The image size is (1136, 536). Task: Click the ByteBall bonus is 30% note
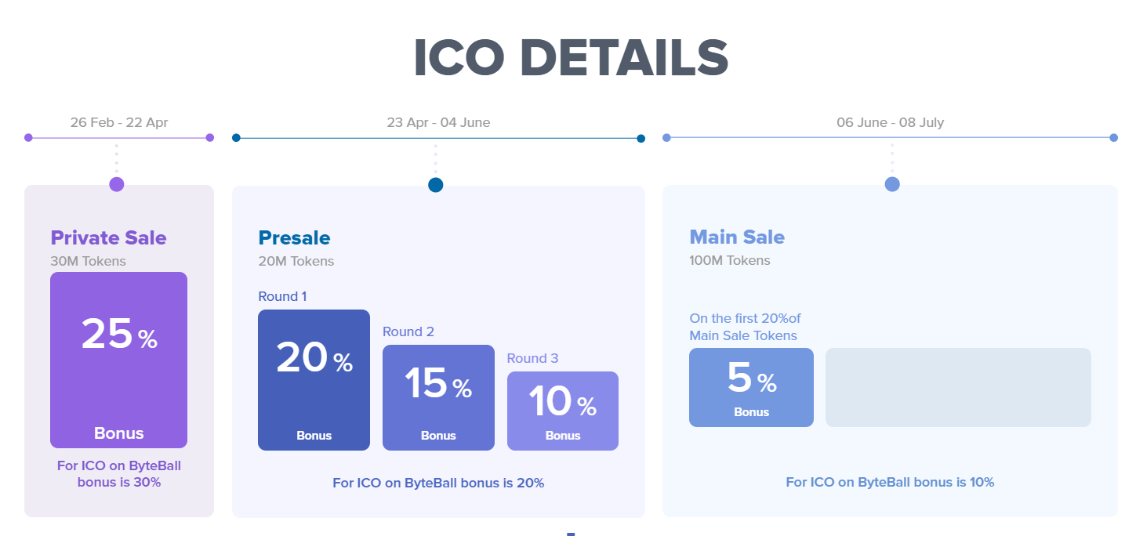(x=119, y=474)
